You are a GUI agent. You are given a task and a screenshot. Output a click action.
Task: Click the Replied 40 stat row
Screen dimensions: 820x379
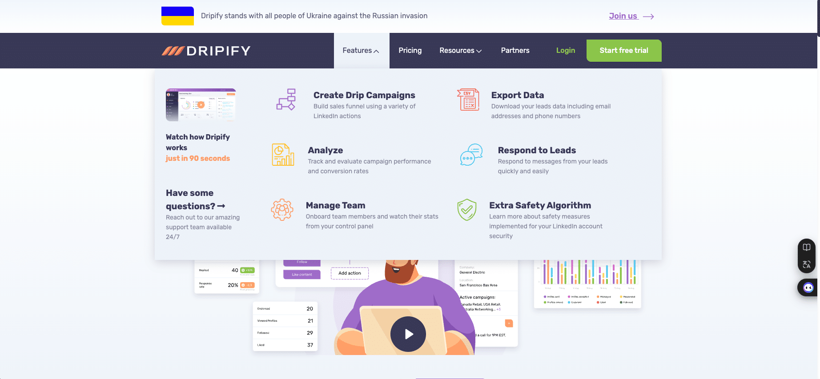227,270
